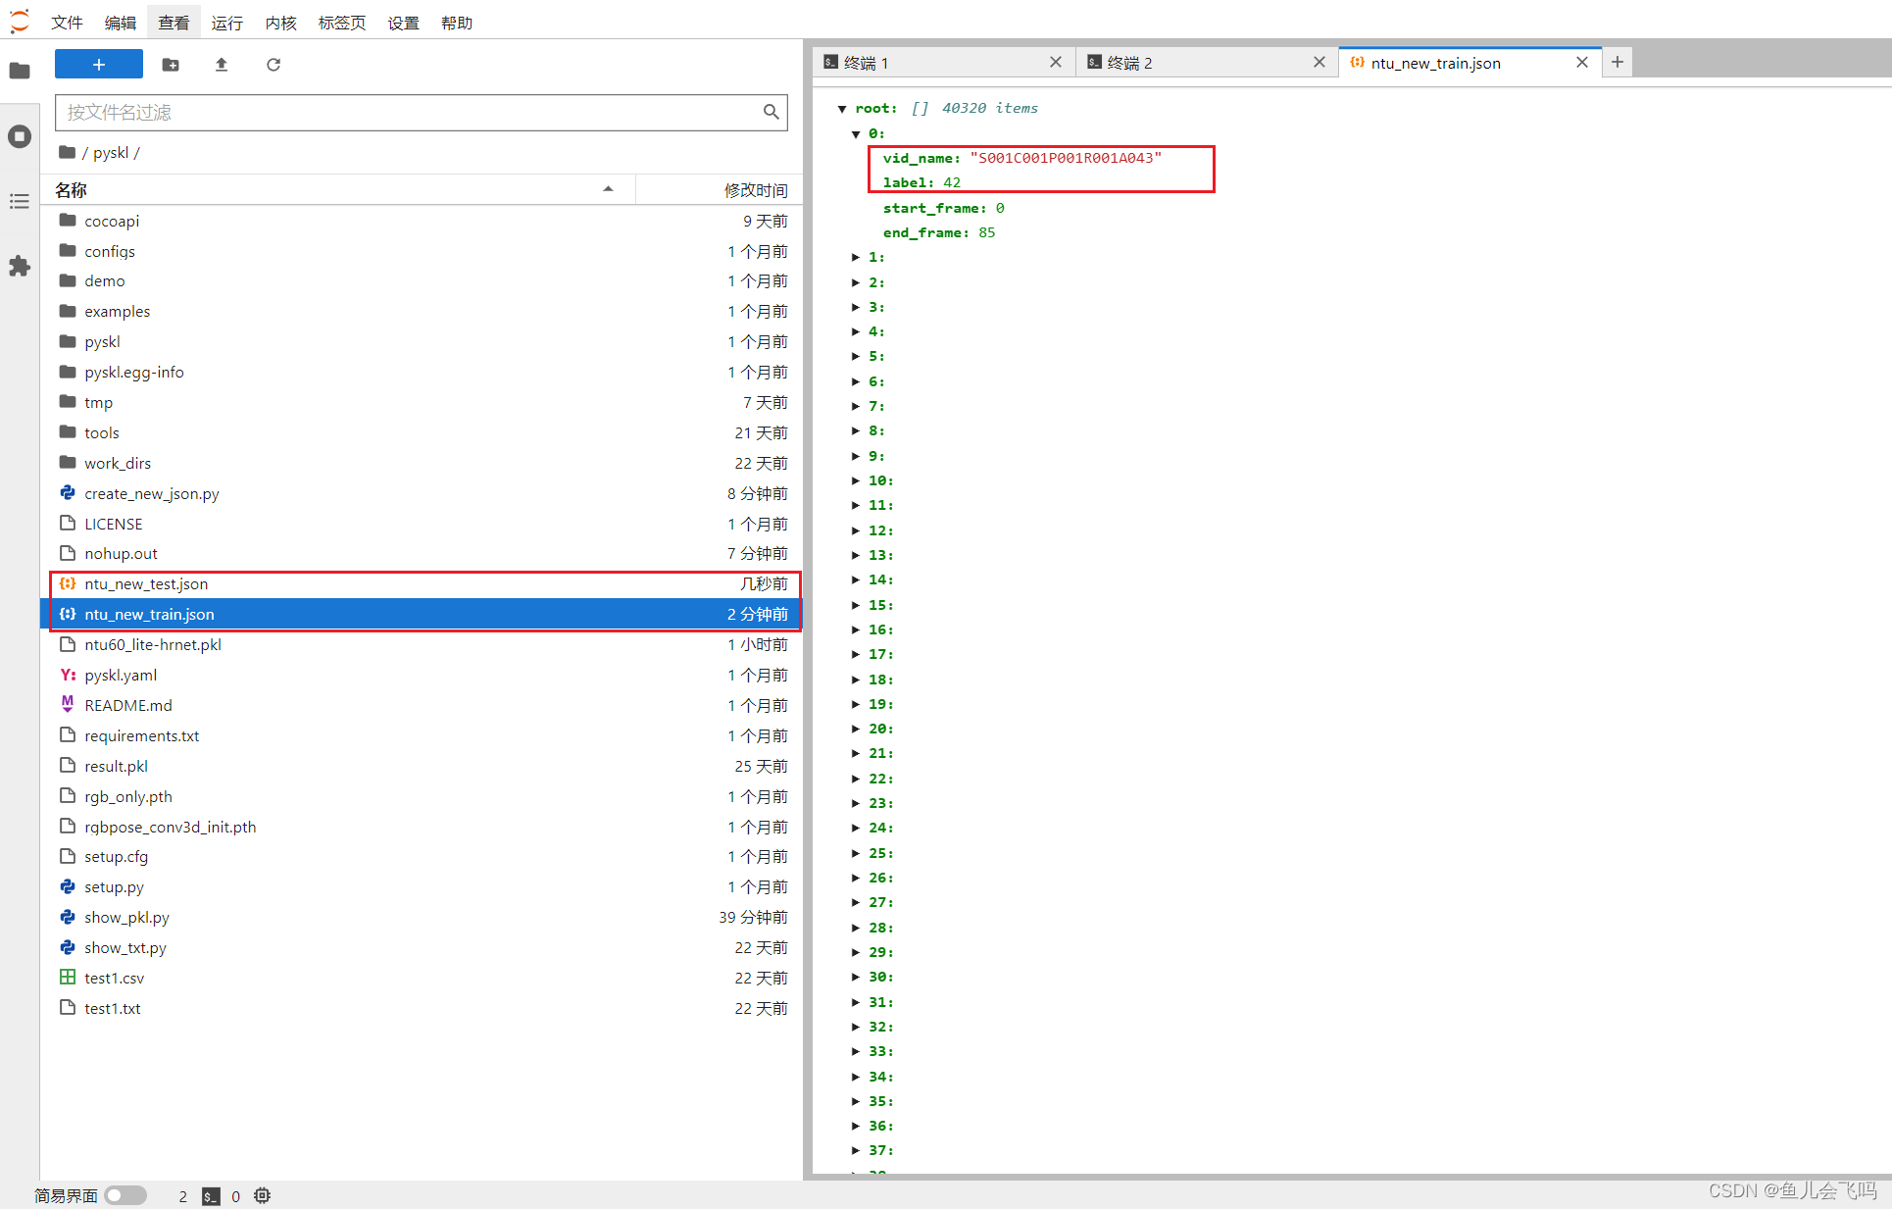The height and width of the screenshot is (1209, 1892).
Task: Collapse the root JSON node
Action: [x=842, y=109]
